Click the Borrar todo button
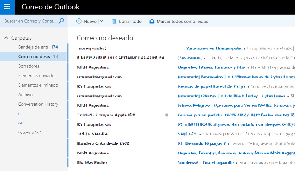Viewport: 295px width, 171px height. click(x=127, y=21)
